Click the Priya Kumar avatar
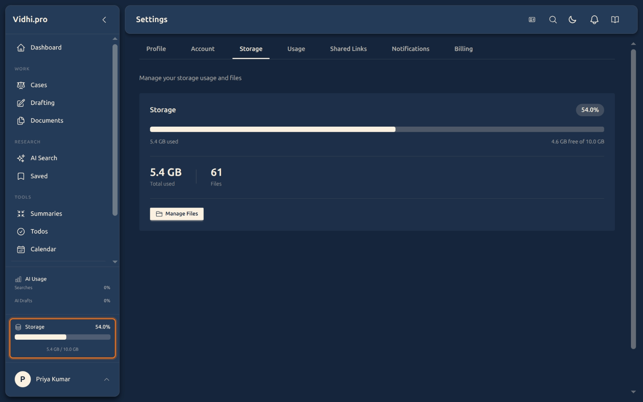 pos(23,379)
